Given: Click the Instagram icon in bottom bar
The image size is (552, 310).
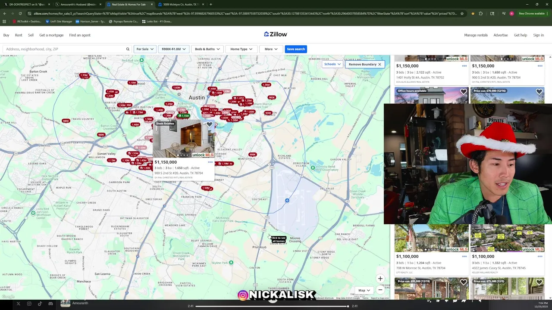Looking at the screenshot, I should pos(29,304).
